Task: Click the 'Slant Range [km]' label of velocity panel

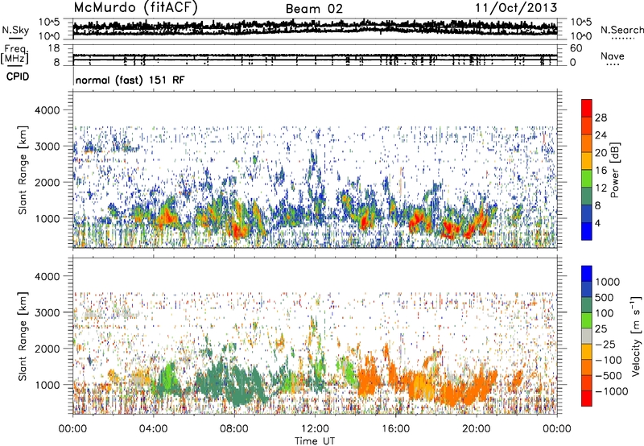Action: coord(23,337)
